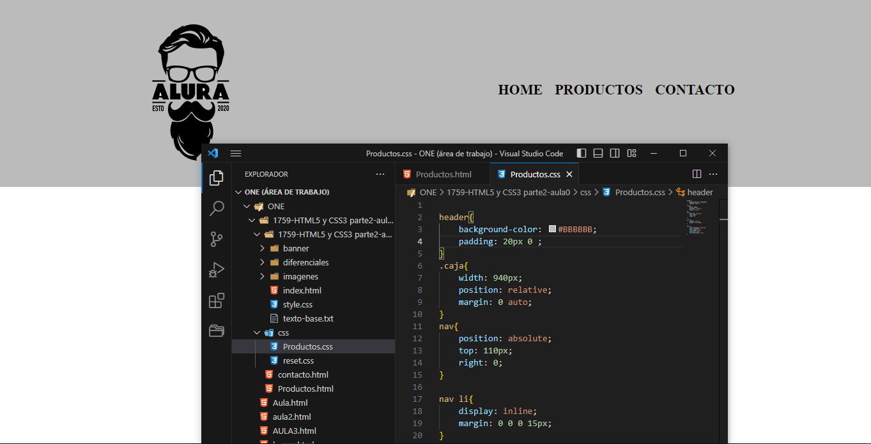Click the Alura barbershop logo image

tap(191, 93)
